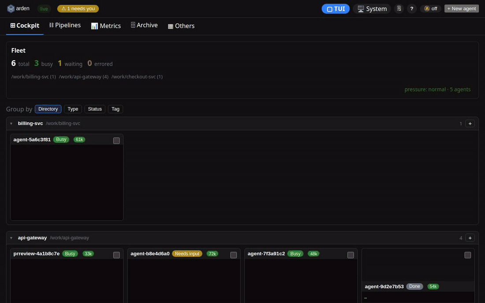Screen dimensions: 485x303
Task: Select checkbox on prreview-4a1b8c7e card
Action: tap(116, 255)
